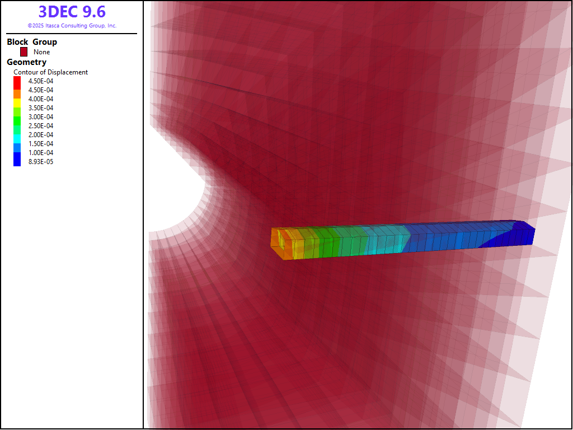The width and height of the screenshot is (573, 430).
Task: Select the Geometry legend heading
Action: [26, 62]
